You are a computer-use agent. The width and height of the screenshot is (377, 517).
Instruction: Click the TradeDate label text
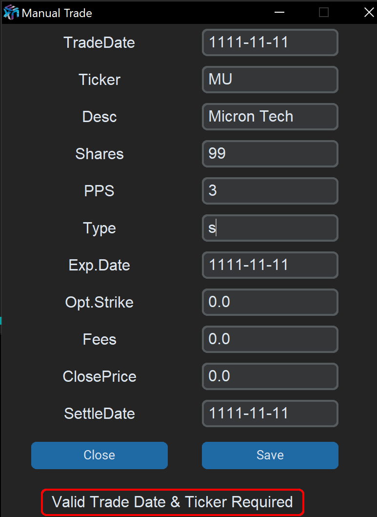[x=99, y=43]
